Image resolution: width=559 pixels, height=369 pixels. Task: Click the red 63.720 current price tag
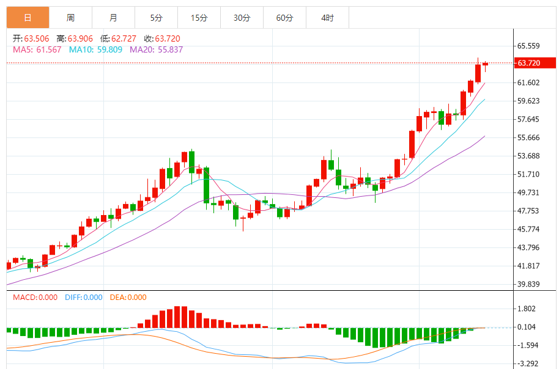[536, 63]
